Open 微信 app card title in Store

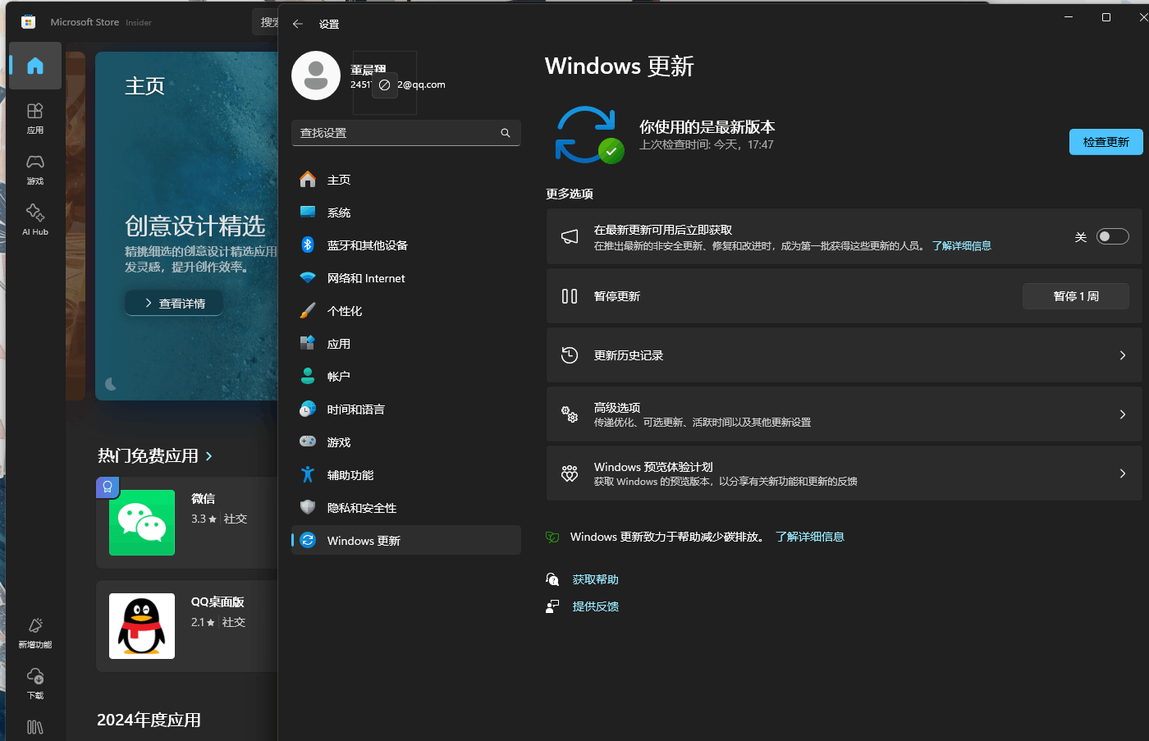[x=203, y=499]
